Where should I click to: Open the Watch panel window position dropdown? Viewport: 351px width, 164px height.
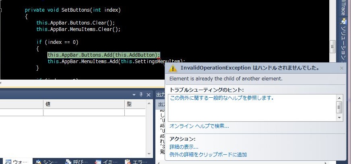pos(134,94)
